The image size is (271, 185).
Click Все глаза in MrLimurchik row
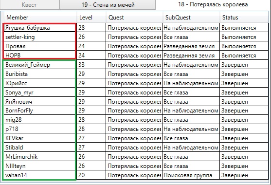pos(191,157)
